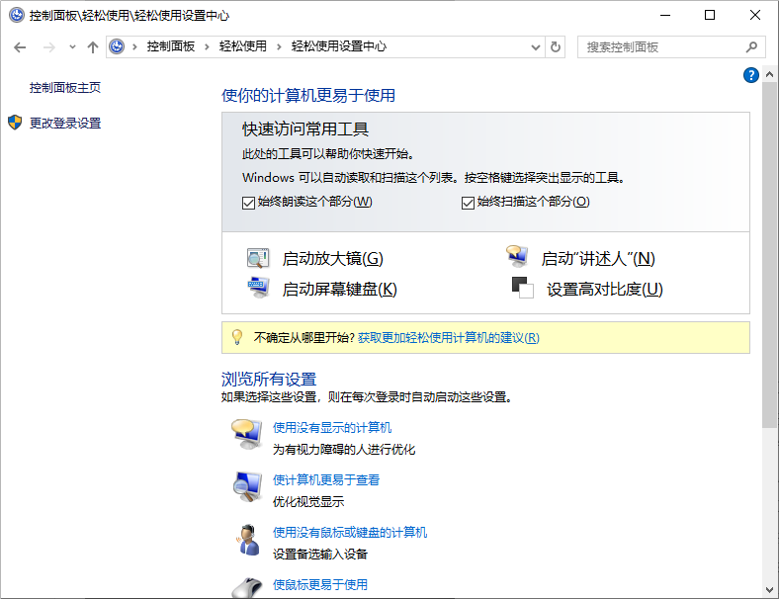Toggle 始终扫描这个部分(O) checkbox
The width and height of the screenshot is (779, 599).
468,203
